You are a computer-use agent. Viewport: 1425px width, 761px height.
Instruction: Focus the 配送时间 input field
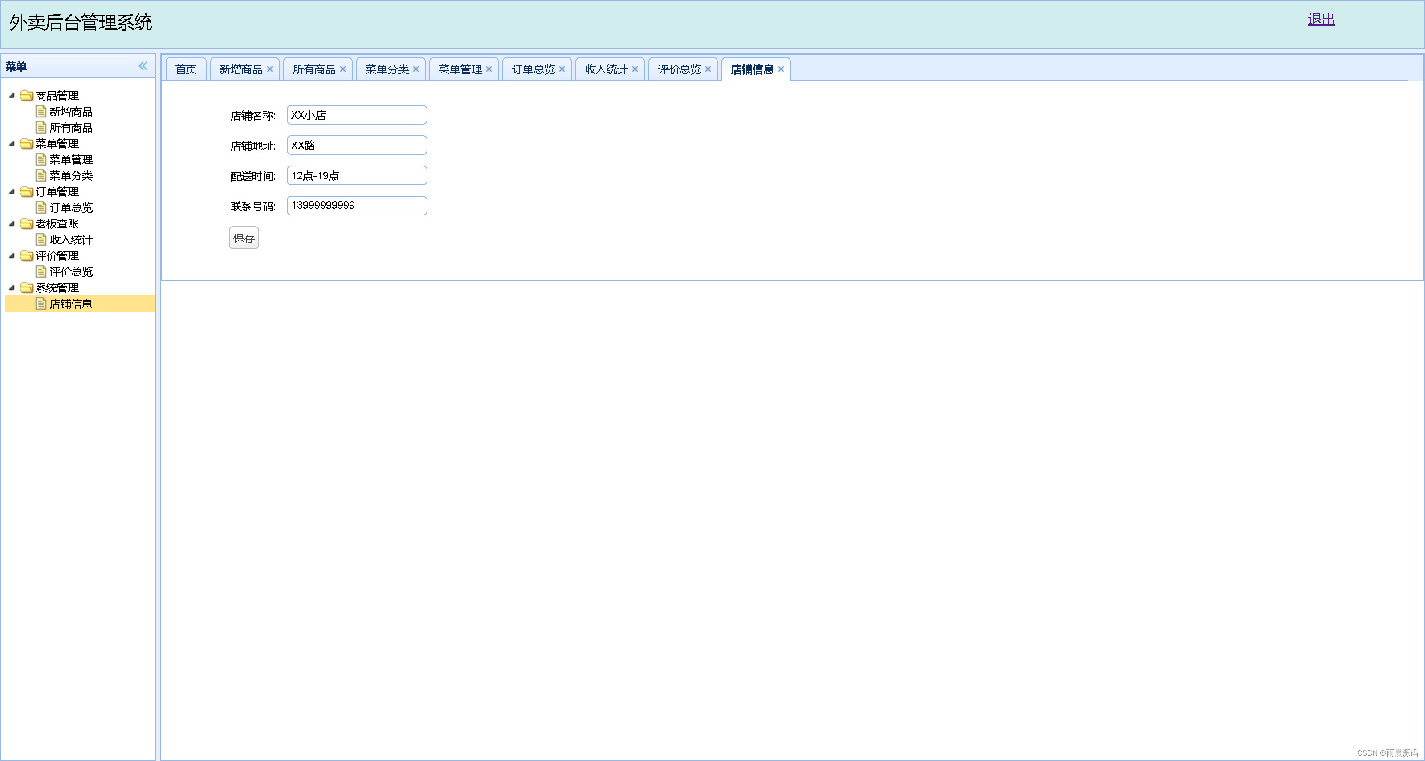(x=357, y=176)
